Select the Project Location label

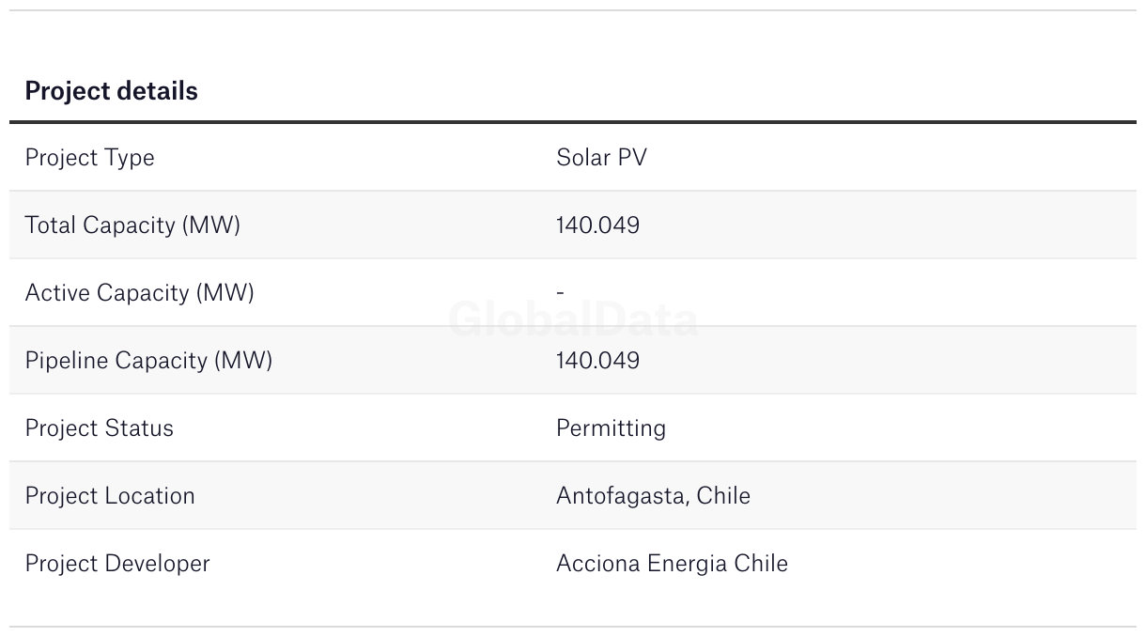[110, 496]
